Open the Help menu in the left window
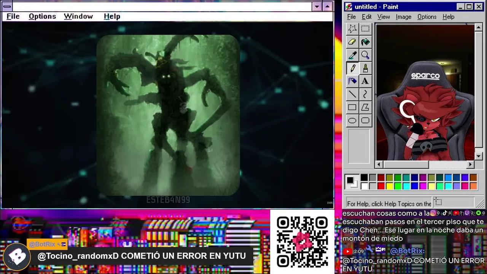The width and height of the screenshot is (487, 274). click(112, 16)
